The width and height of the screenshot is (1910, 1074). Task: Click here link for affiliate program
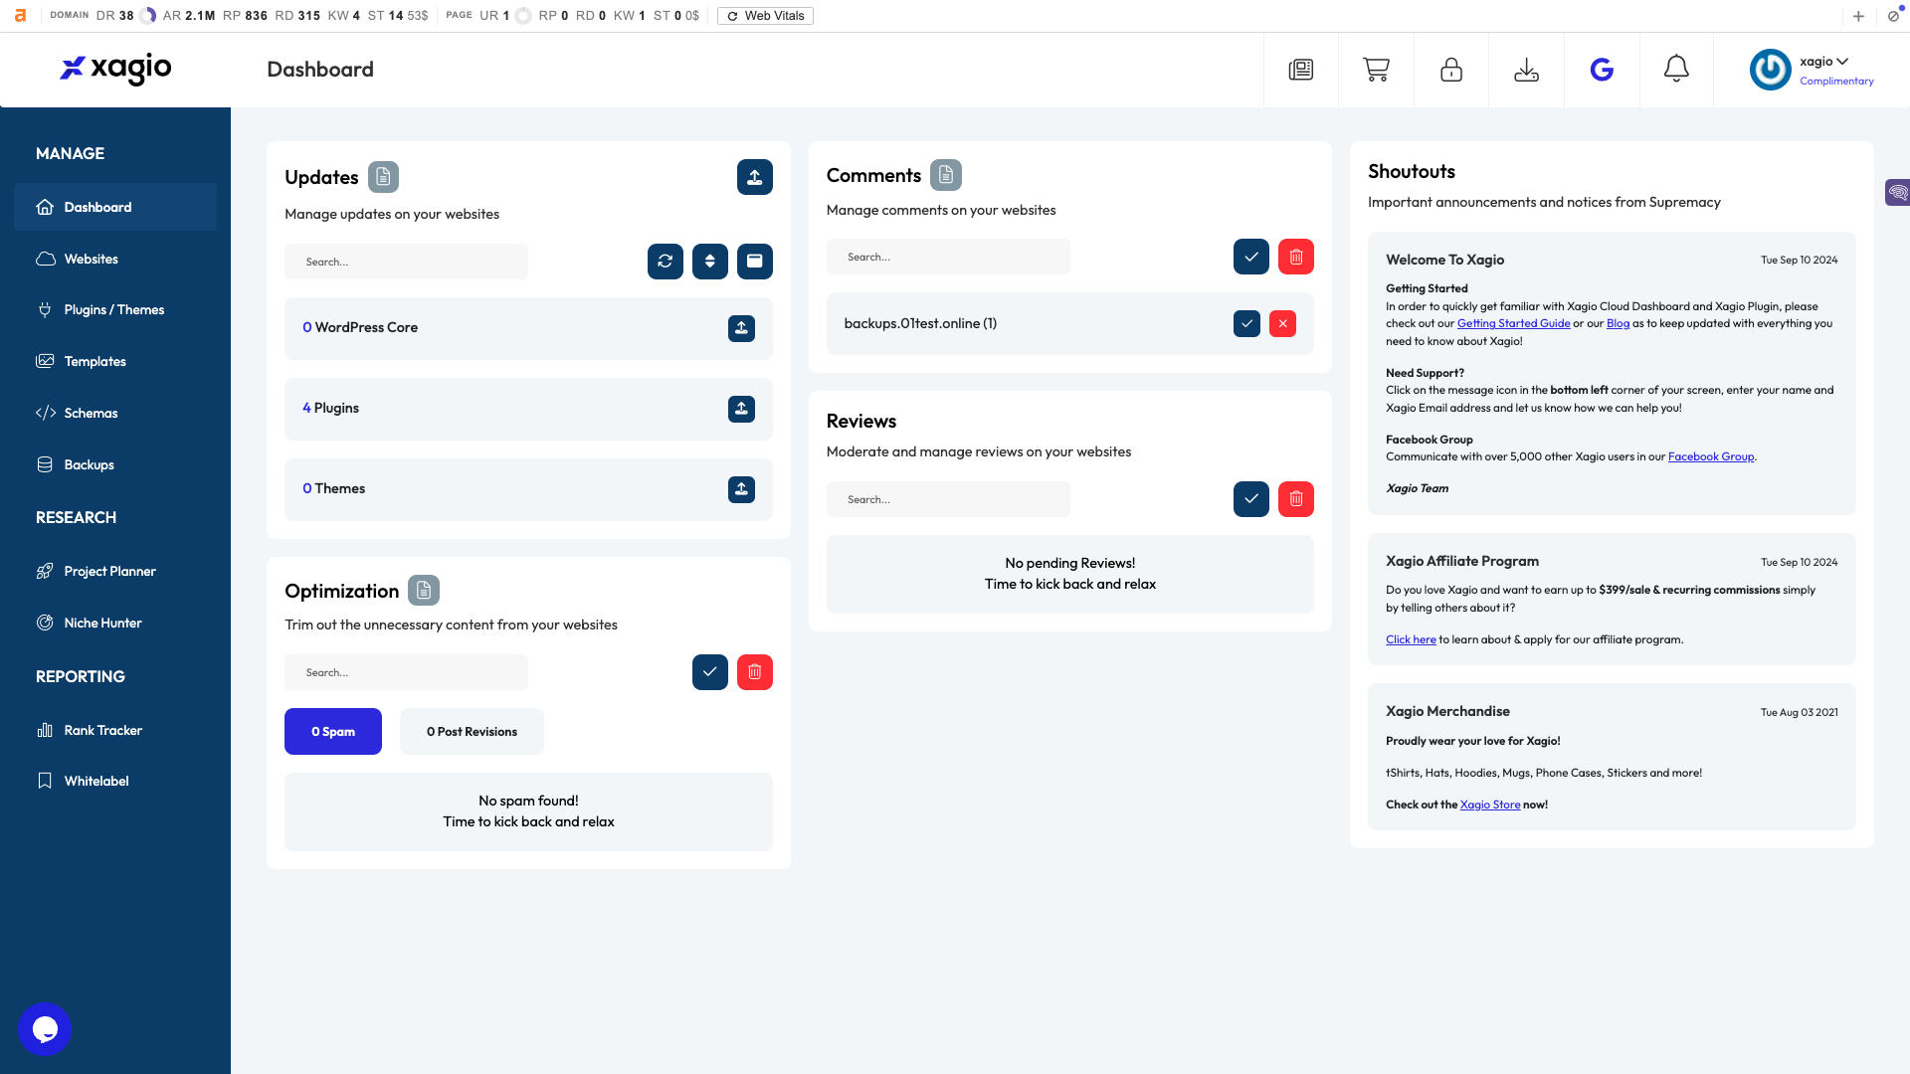(x=1411, y=639)
